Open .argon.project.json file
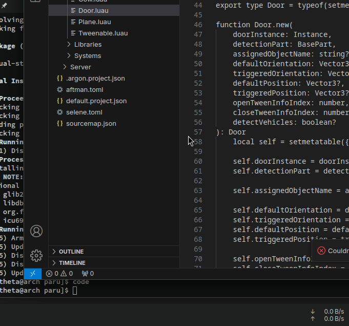The width and height of the screenshot is (349, 326). 114,78
